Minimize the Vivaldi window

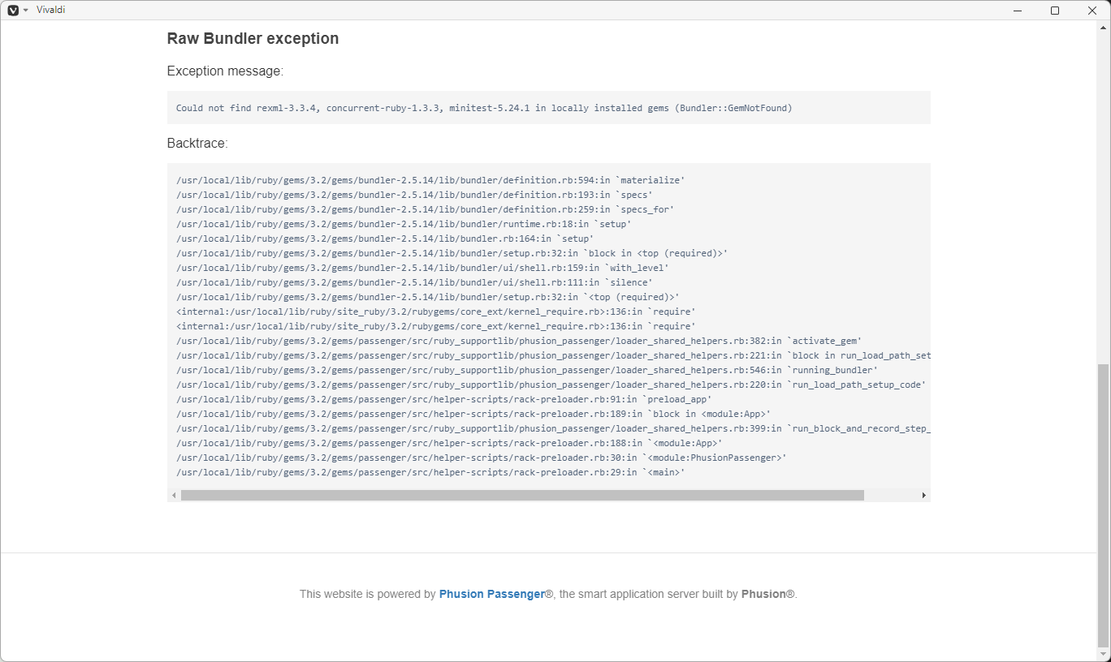click(1017, 10)
